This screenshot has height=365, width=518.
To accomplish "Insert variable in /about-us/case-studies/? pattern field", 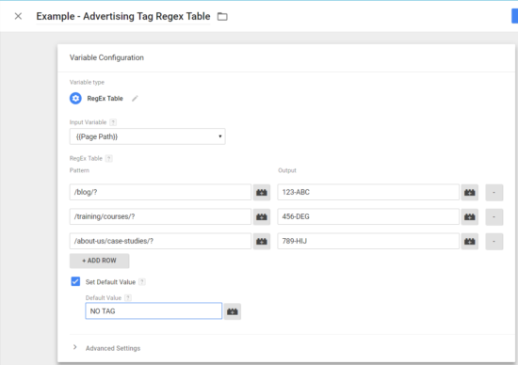I will point(262,241).
